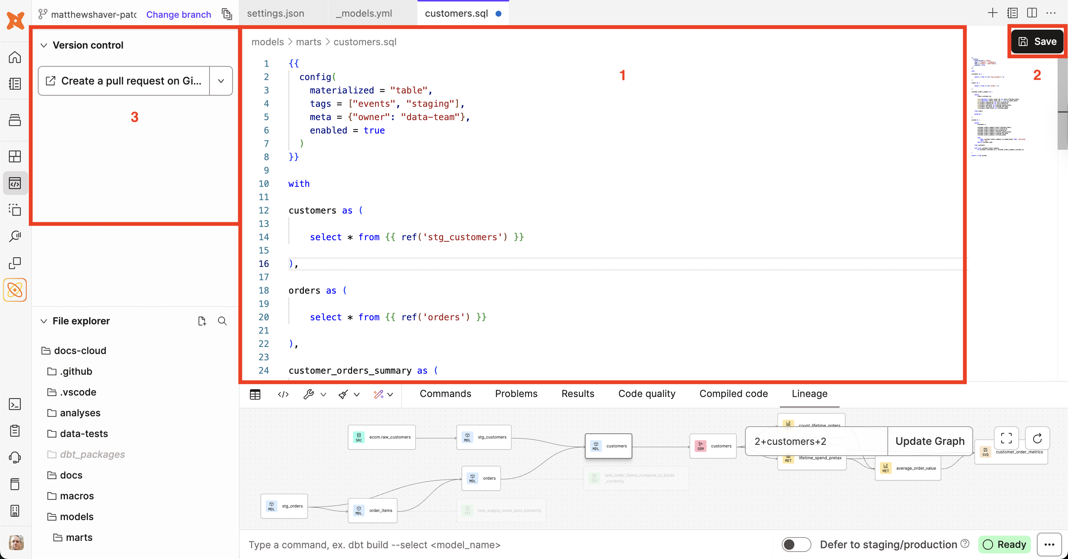Open the settings.json tab
Viewport: 1068px width, 559px height.
pos(275,13)
